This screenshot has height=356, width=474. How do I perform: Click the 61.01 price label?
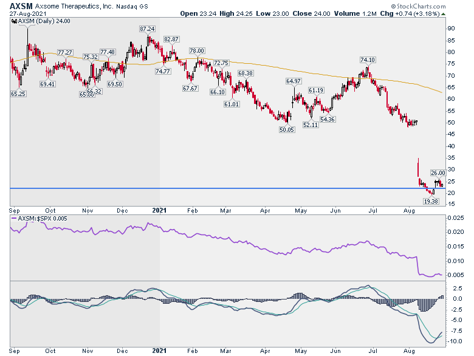point(232,104)
